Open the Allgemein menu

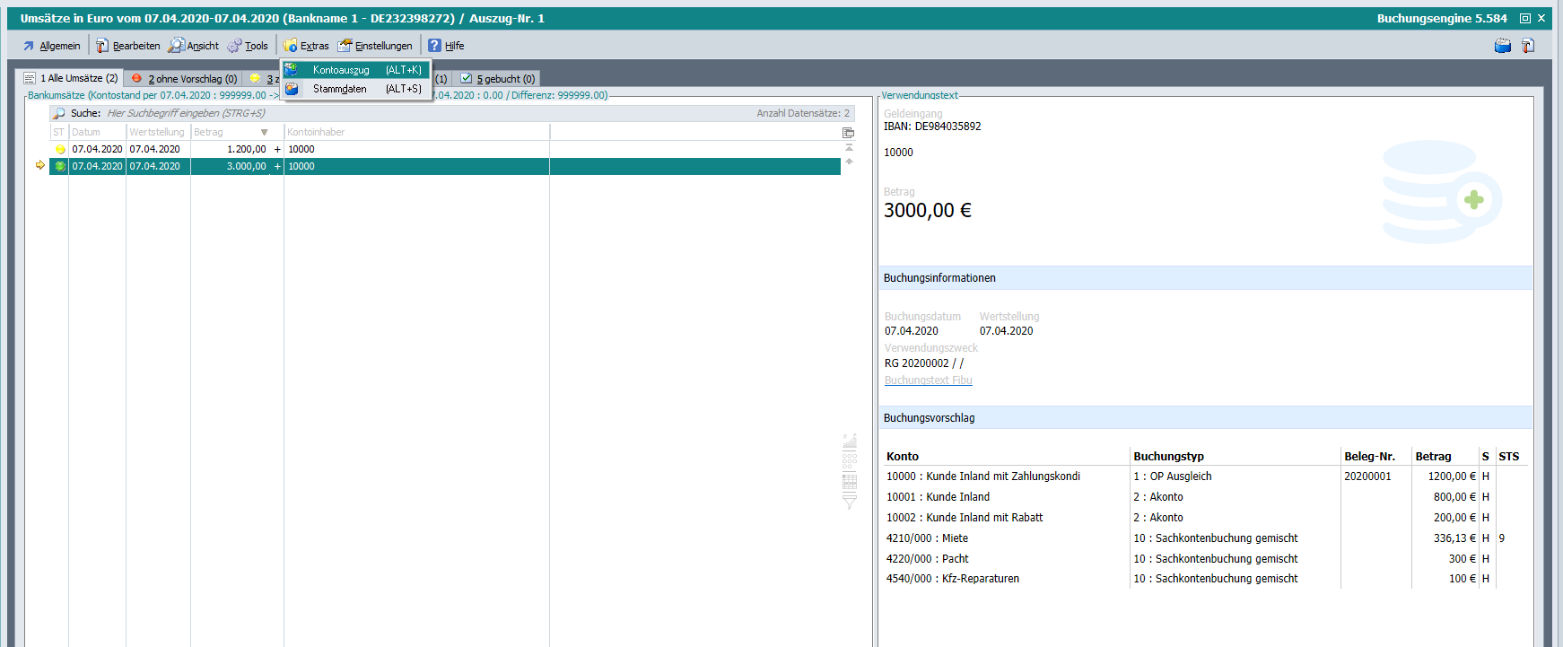(51, 46)
